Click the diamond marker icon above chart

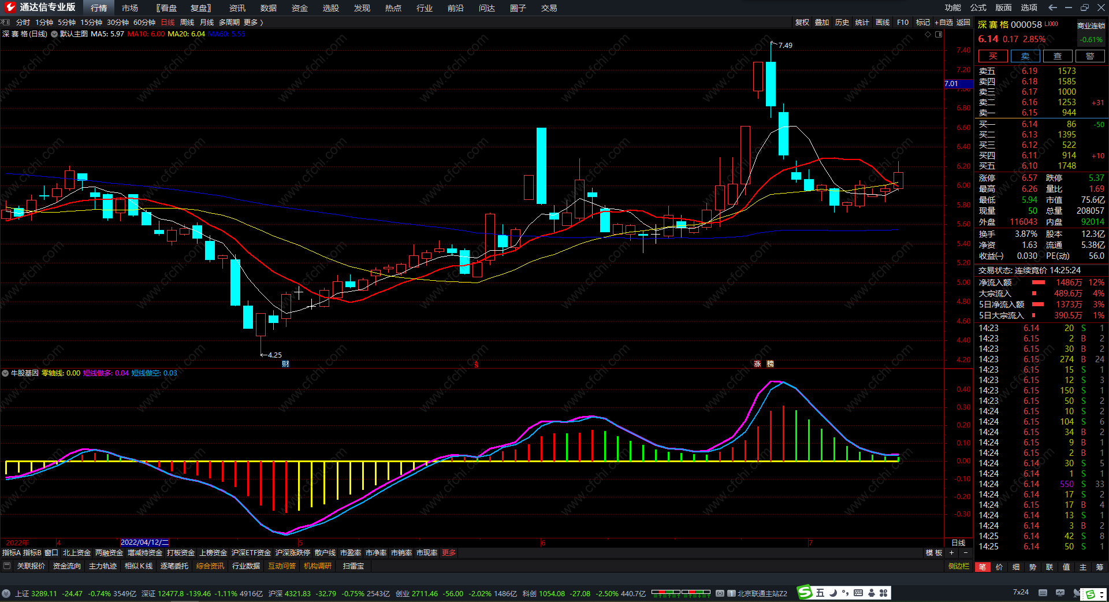pyautogui.click(x=928, y=34)
